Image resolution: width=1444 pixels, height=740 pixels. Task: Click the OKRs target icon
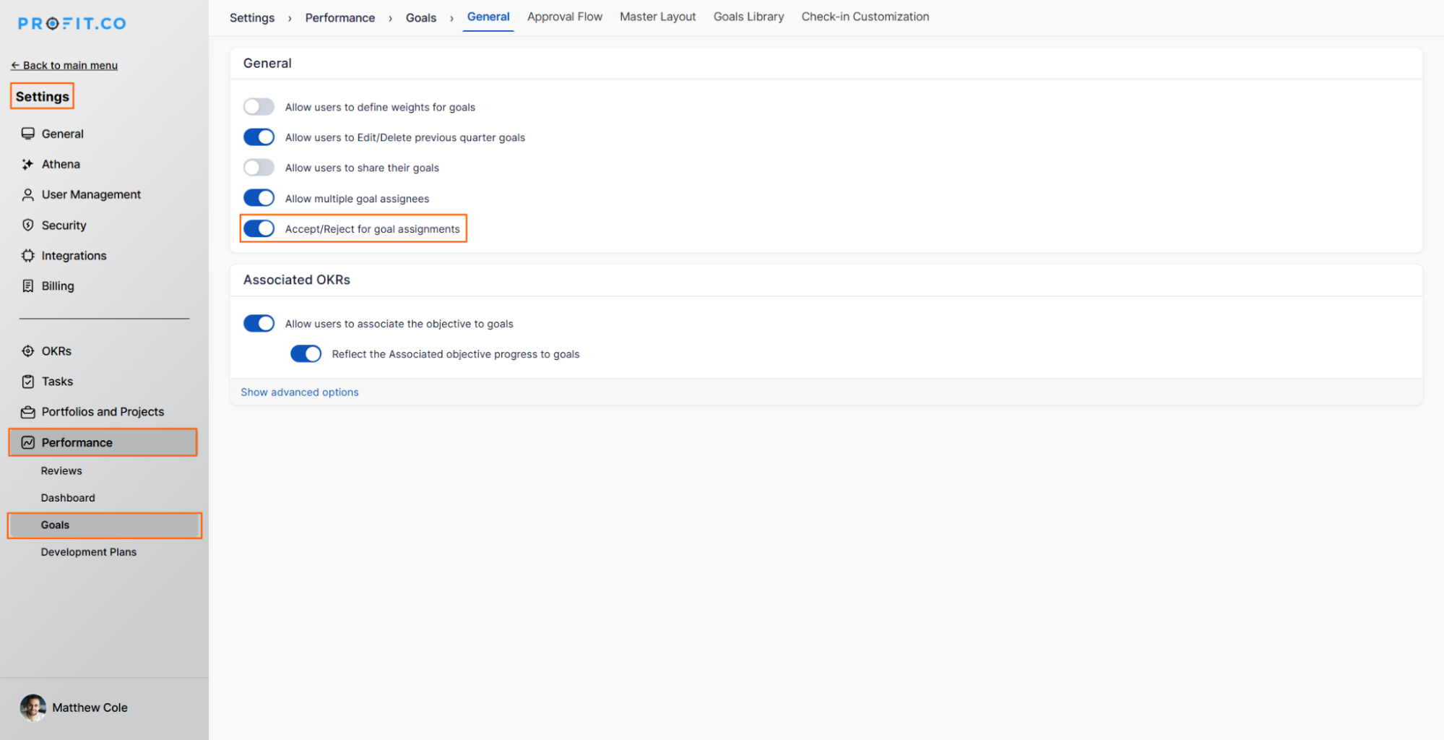pos(27,351)
